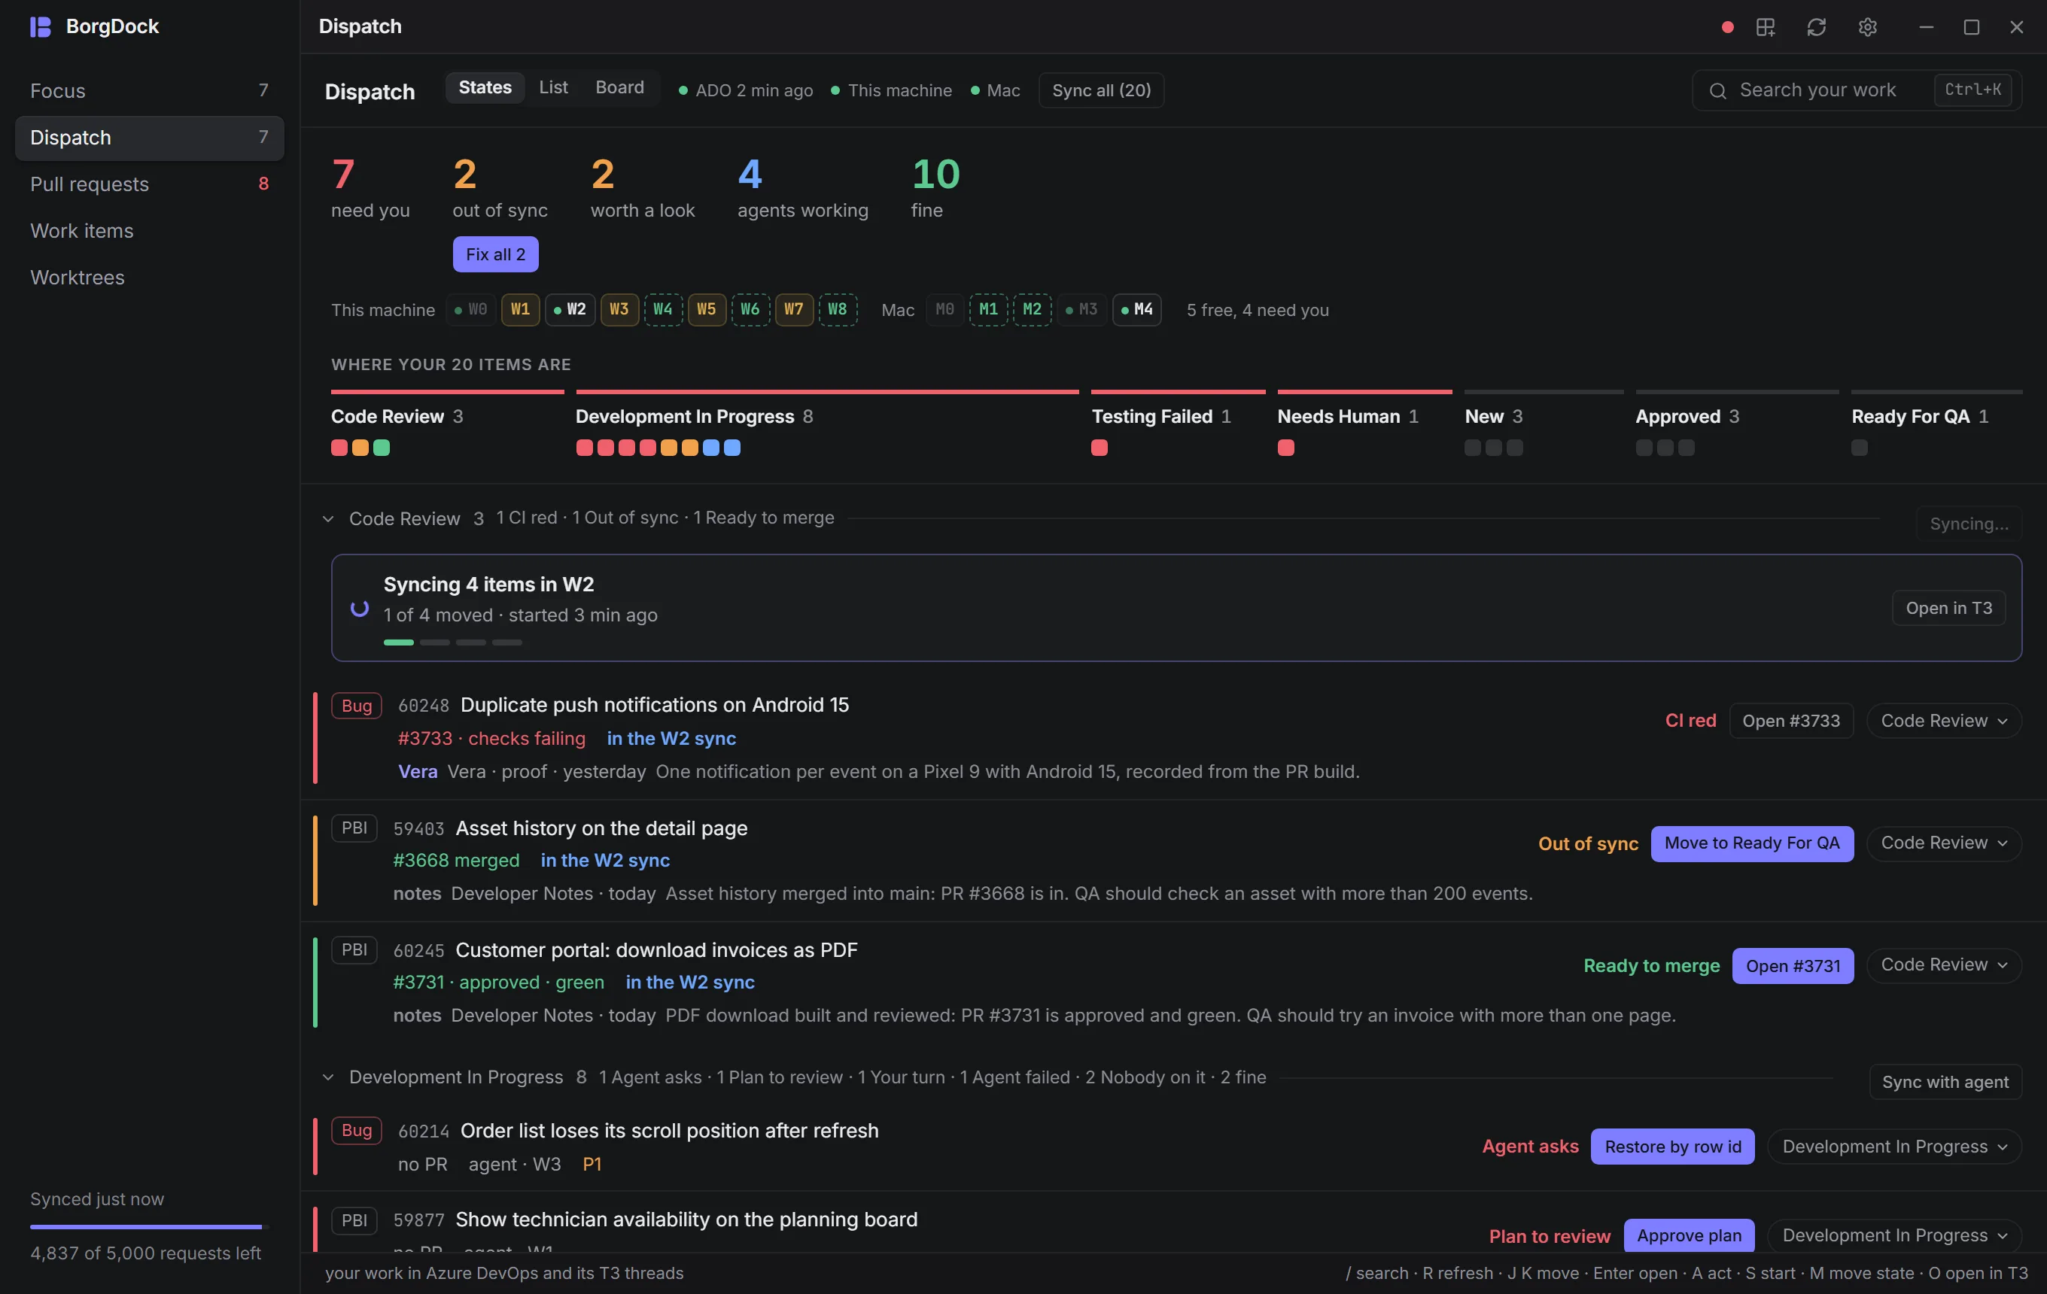Switch to the Board view tab
The height and width of the screenshot is (1294, 2047).
coord(619,87)
